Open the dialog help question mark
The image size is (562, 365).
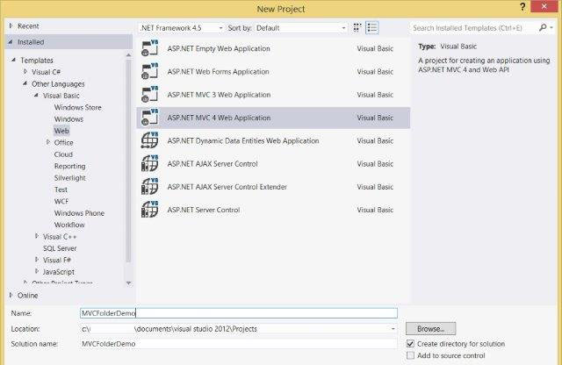pos(522,7)
